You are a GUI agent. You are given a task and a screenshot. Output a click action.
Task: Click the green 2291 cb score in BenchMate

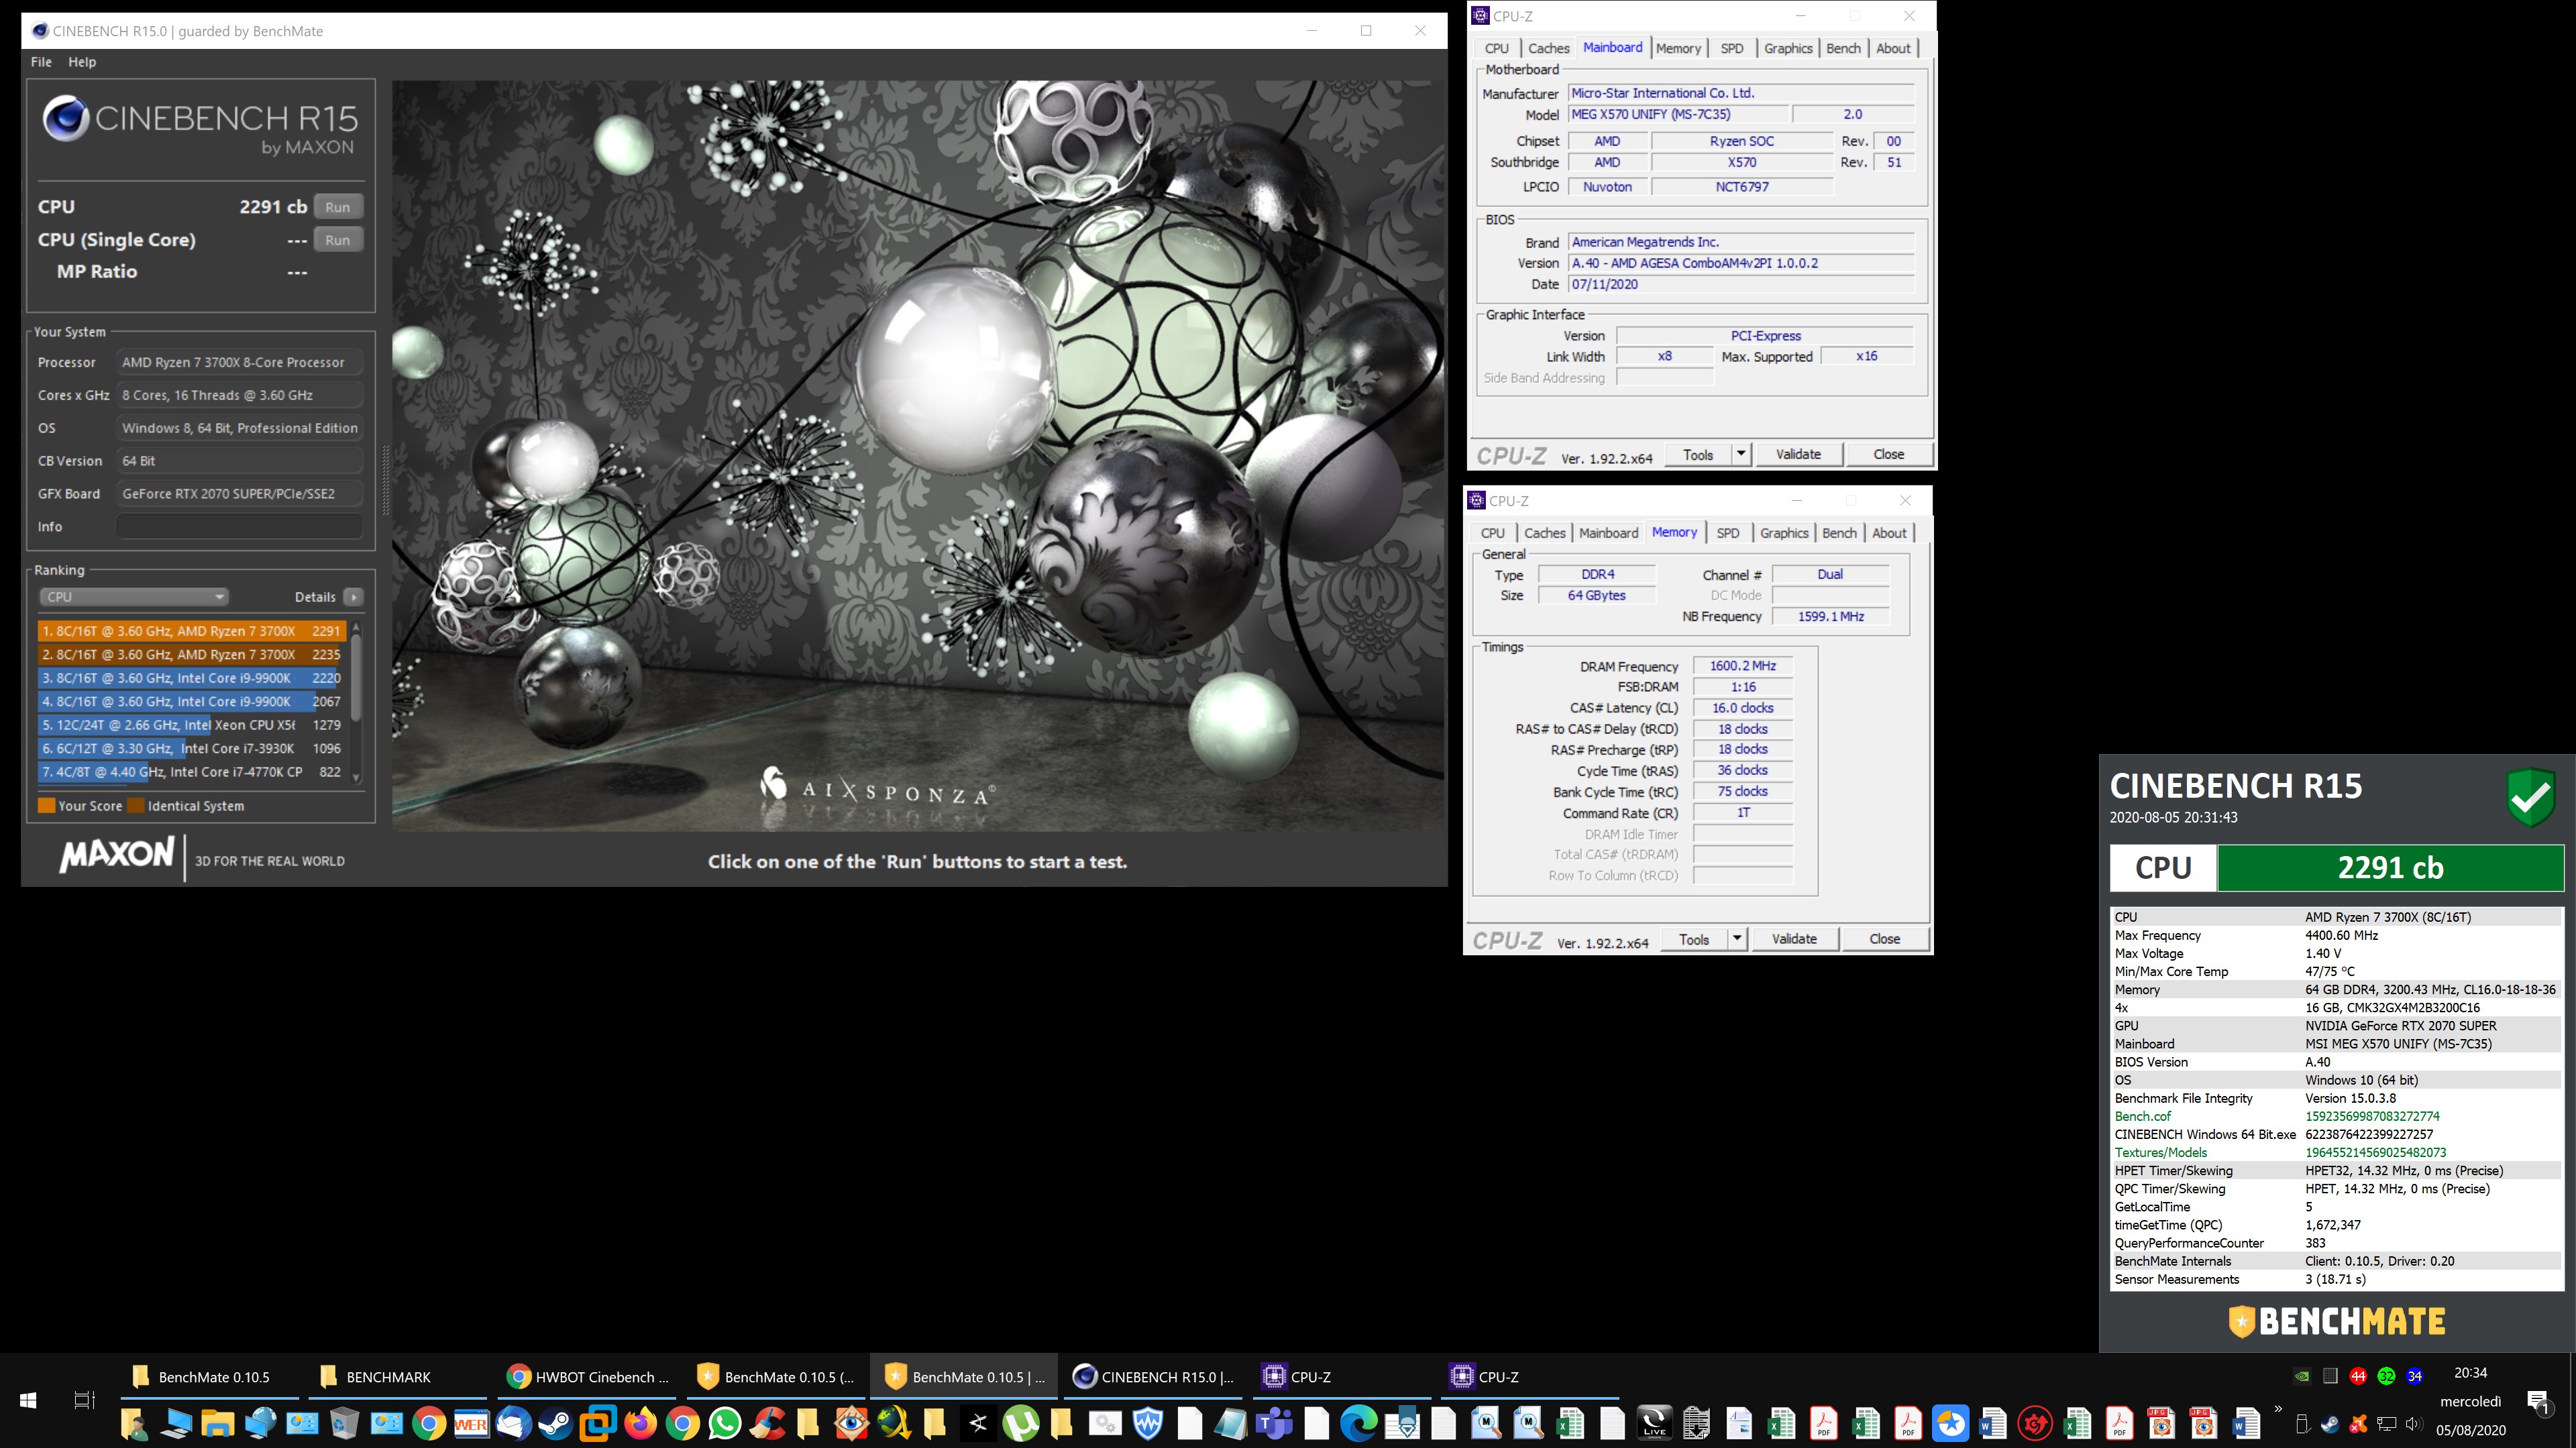[2390, 867]
